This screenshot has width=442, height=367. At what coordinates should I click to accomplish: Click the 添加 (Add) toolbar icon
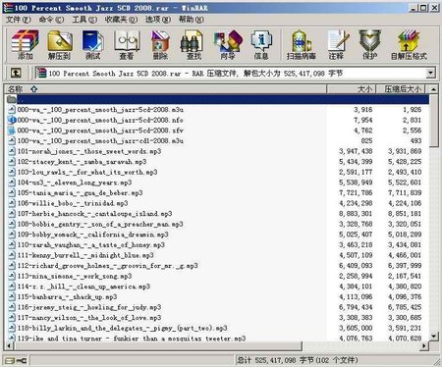(26, 44)
